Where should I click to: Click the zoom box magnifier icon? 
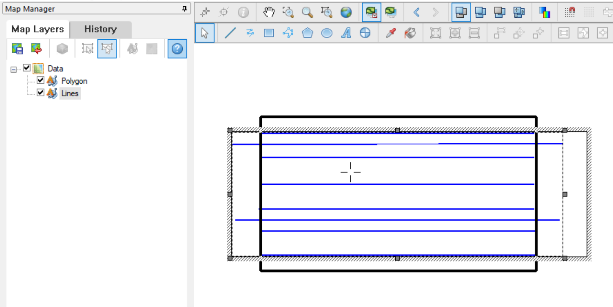pos(288,13)
